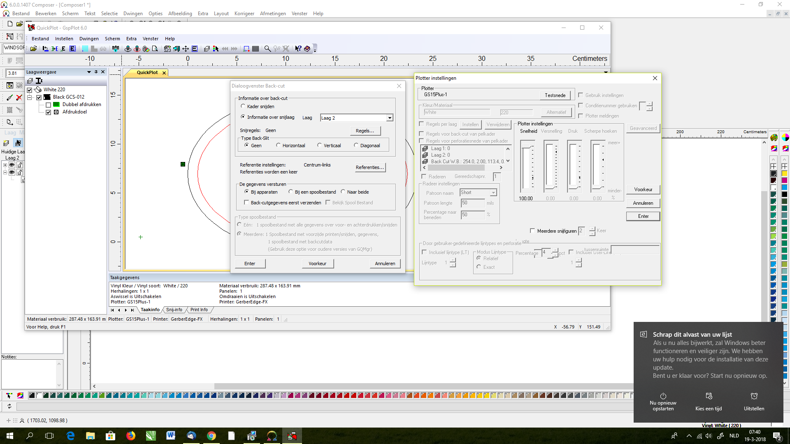Viewport: 790px width, 444px height.
Task: Click Nu opnieuw opstarten in notification
Action: tap(663, 401)
